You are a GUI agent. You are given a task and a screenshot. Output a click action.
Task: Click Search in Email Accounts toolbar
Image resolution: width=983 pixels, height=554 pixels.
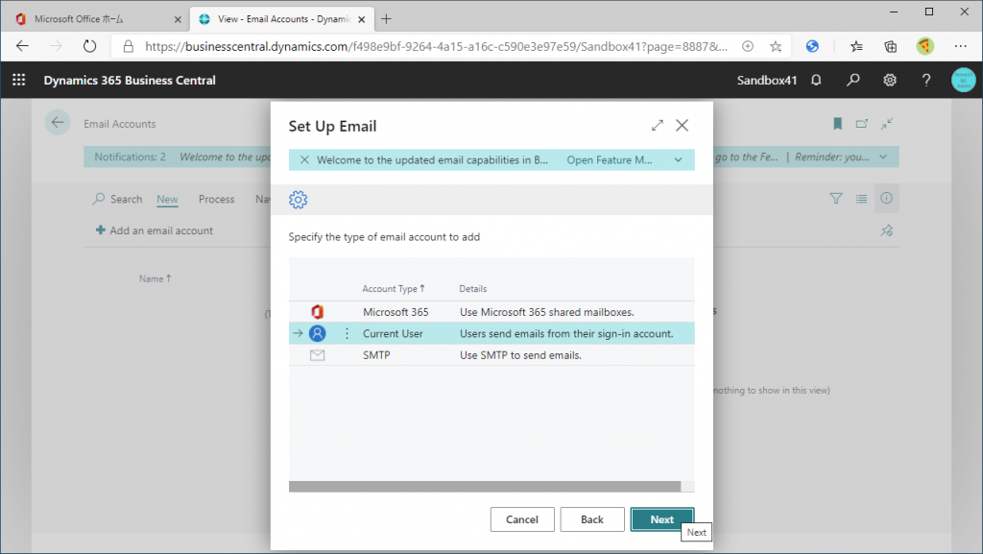pos(117,199)
